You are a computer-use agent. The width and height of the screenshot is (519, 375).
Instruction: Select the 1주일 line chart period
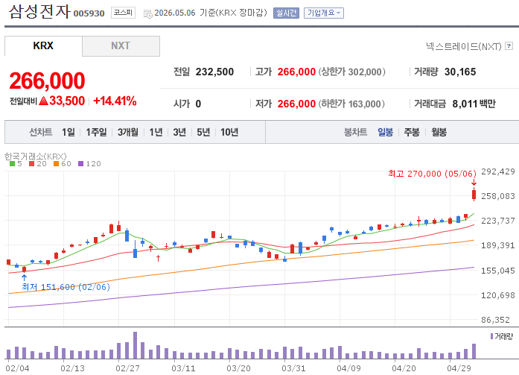pyautogui.click(x=96, y=132)
